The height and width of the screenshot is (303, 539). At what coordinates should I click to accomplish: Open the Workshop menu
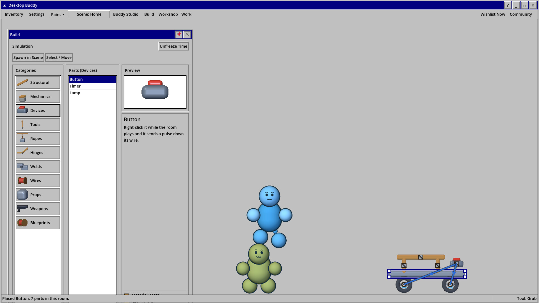168,14
